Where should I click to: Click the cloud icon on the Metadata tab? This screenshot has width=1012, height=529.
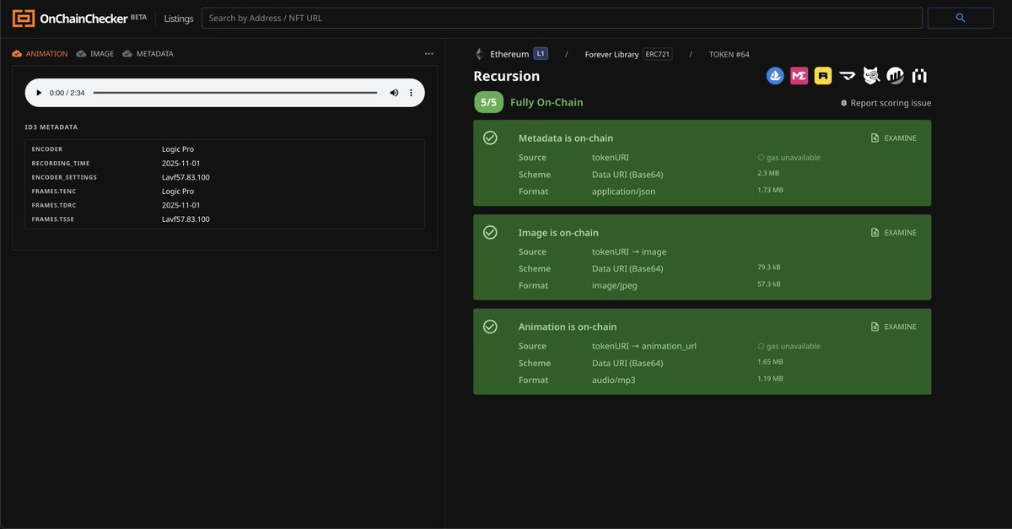pyautogui.click(x=127, y=54)
